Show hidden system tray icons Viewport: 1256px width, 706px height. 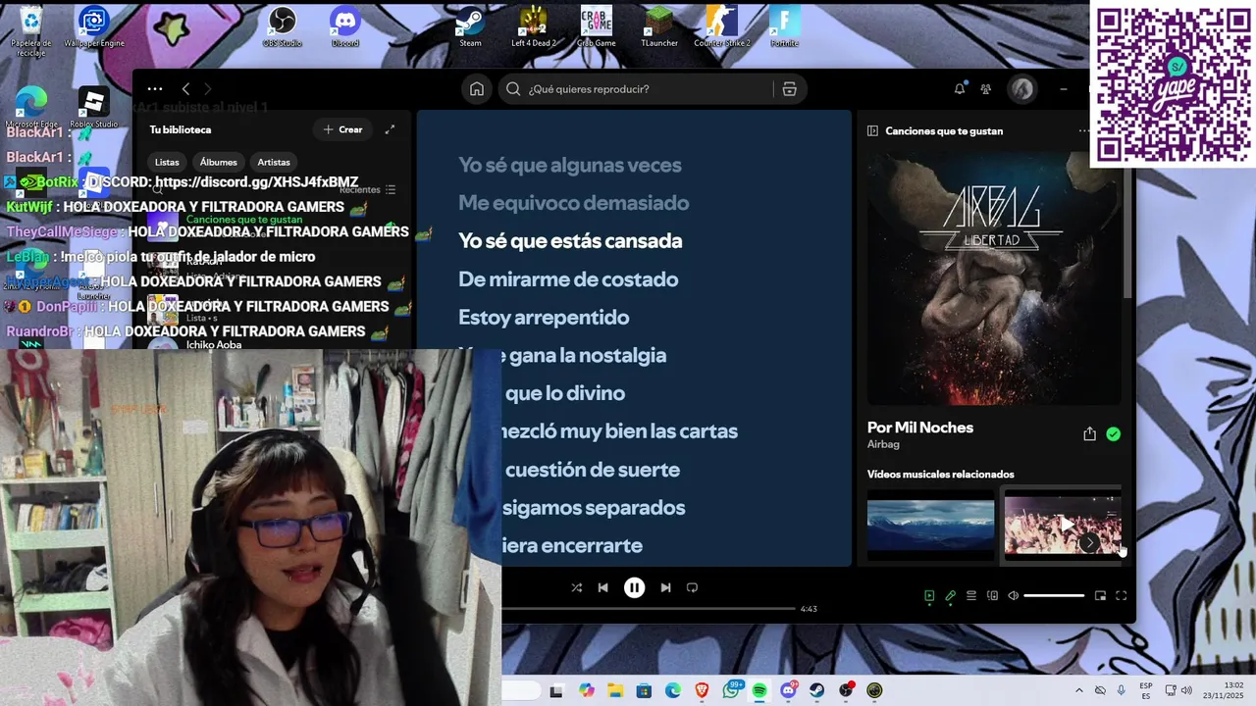pyautogui.click(x=1079, y=690)
